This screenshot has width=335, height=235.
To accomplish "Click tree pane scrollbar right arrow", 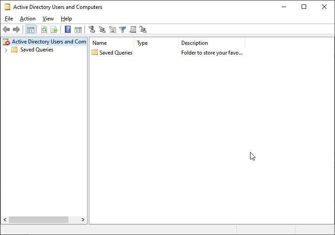I will [x=83, y=219].
